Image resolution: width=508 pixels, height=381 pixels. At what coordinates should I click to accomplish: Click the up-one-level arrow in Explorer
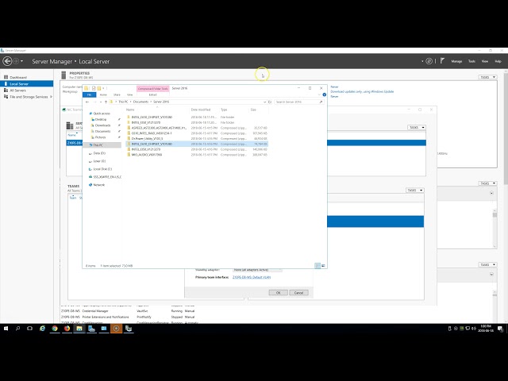pos(106,102)
